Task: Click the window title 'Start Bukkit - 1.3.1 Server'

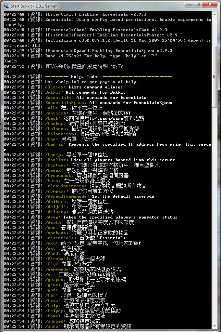Action: coord(34,6)
